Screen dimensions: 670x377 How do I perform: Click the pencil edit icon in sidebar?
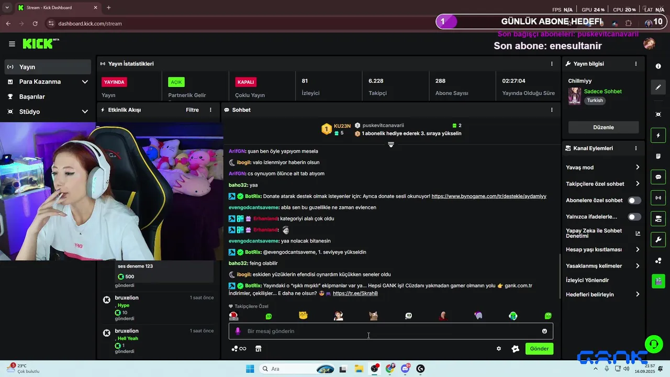(x=658, y=87)
